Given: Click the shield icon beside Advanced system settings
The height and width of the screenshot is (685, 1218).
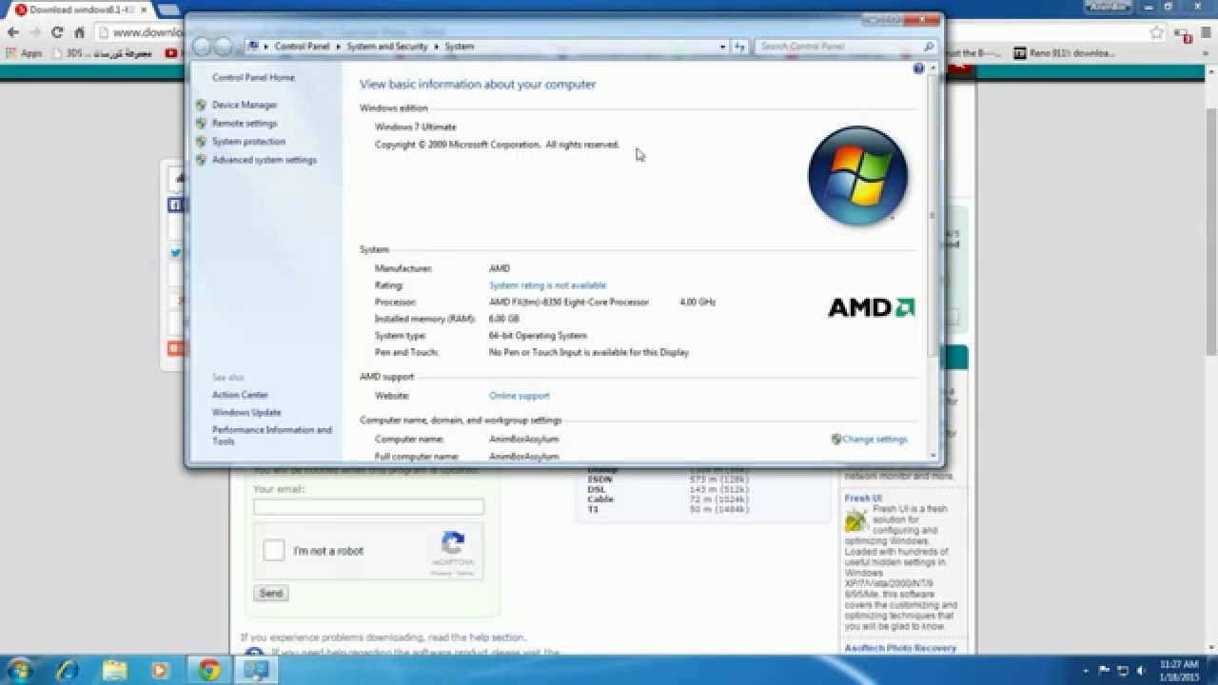Looking at the screenshot, I should 201,160.
